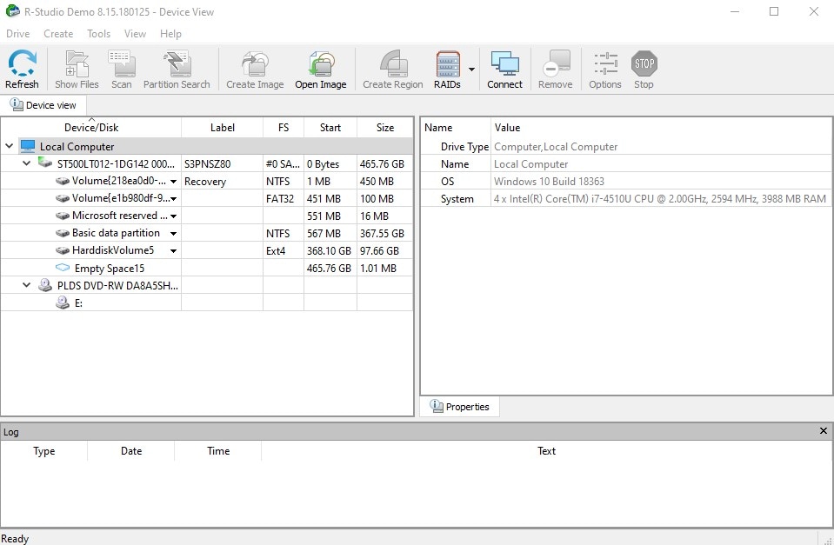This screenshot has height=545, width=834.
Task: Click the Remove toolbar icon
Action: click(556, 63)
